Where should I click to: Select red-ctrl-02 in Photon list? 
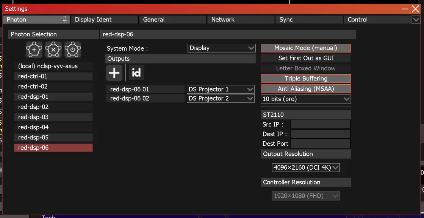point(53,87)
